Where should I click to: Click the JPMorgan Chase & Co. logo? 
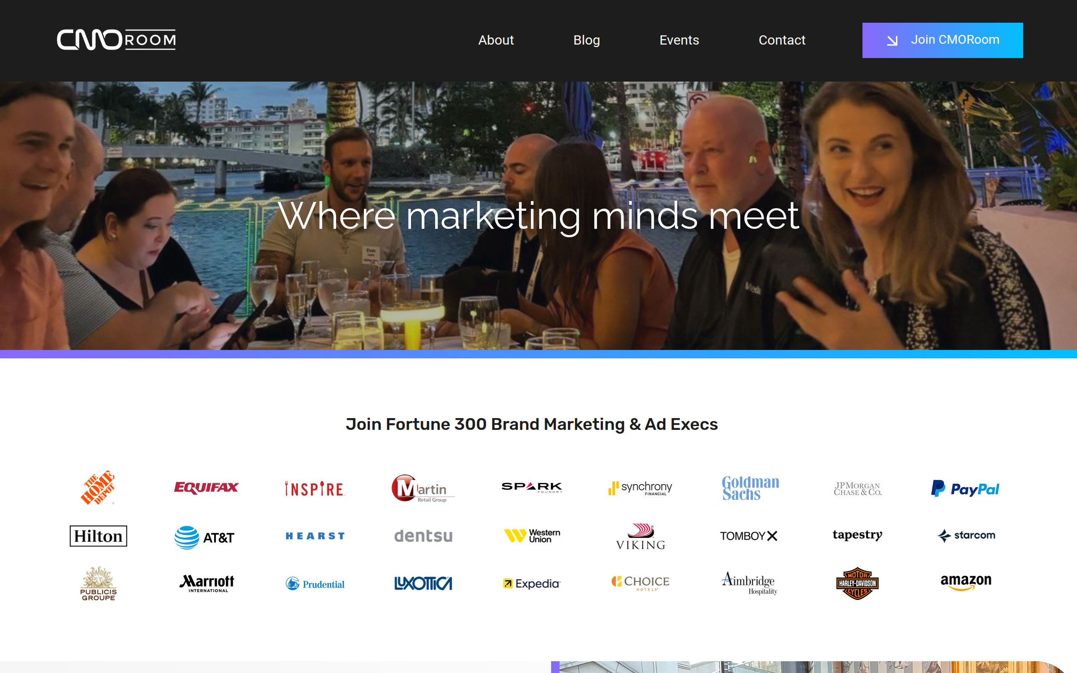(x=857, y=489)
